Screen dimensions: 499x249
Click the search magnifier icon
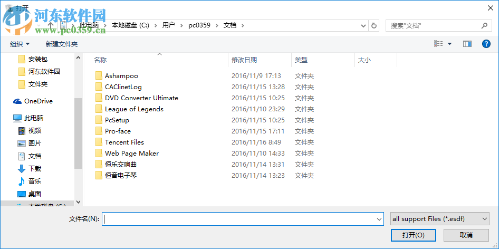click(484, 25)
